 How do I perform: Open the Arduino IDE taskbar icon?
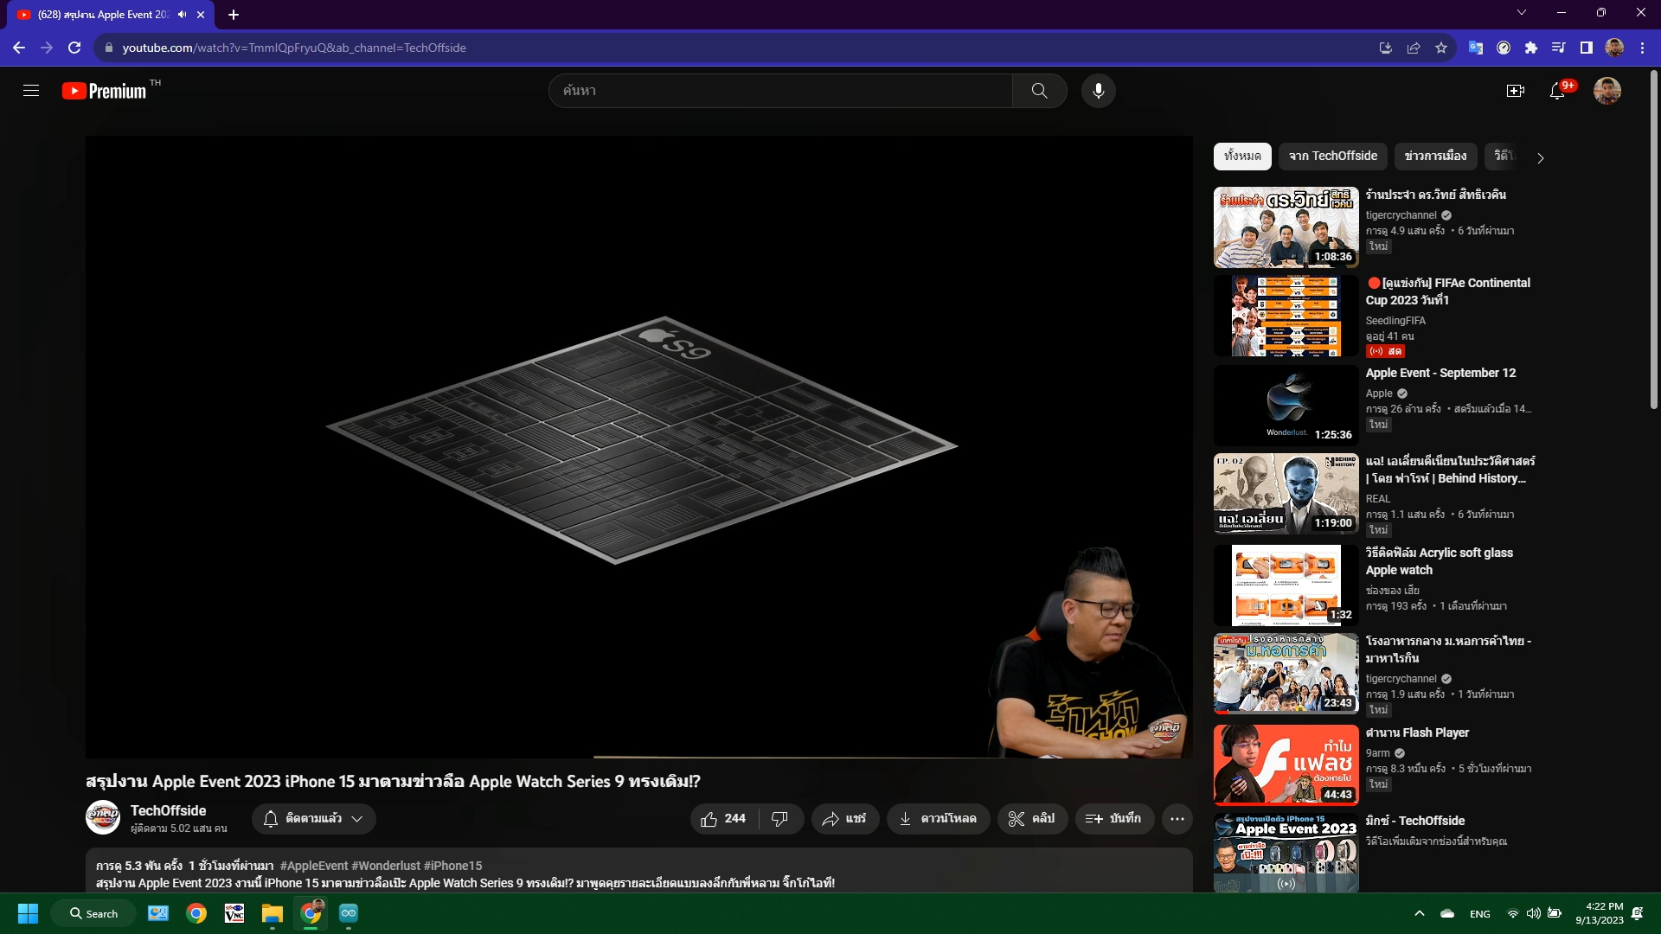(x=349, y=913)
